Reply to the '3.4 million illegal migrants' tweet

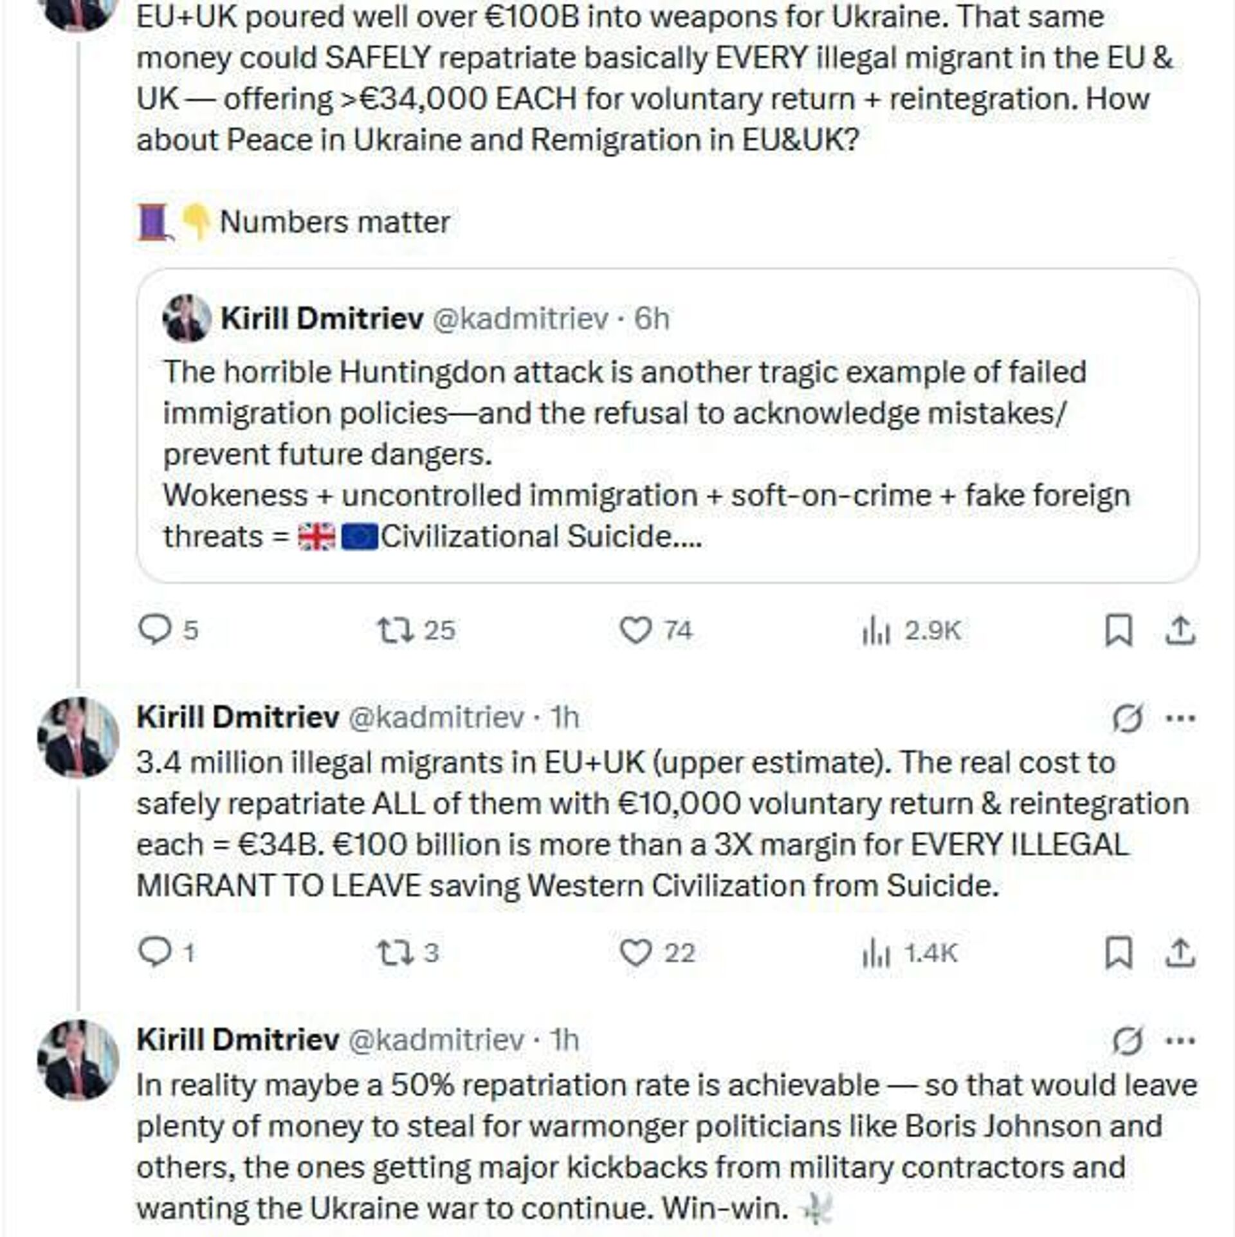click(154, 953)
